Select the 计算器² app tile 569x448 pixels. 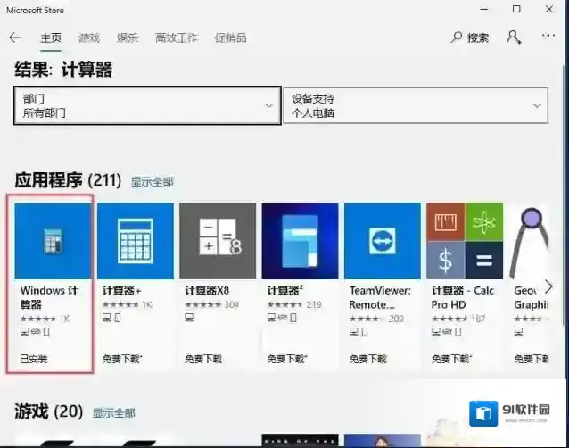point(300,241)
